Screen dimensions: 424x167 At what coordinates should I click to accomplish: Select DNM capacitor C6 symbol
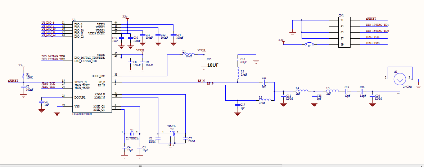coord(158,138)
